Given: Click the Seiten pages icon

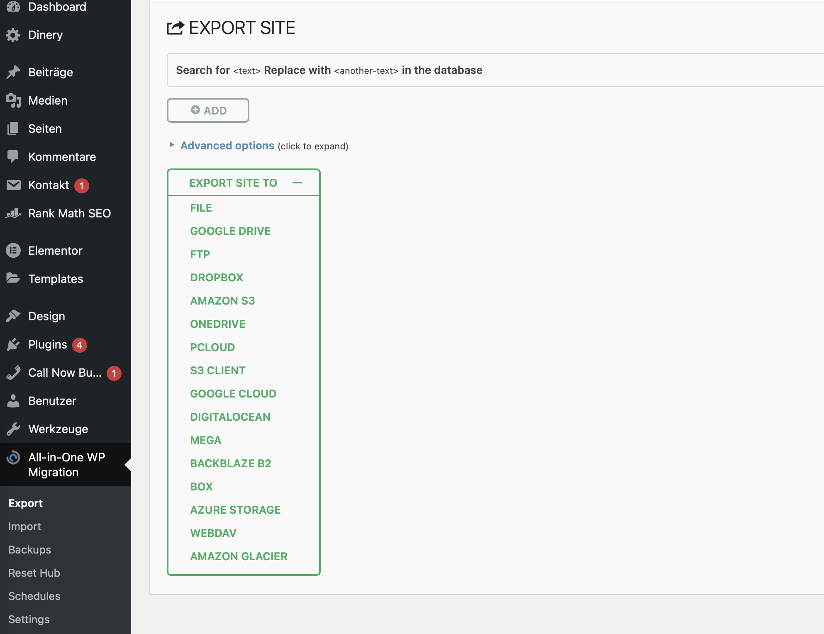Looking at the screenshot, I should (13, 129).
